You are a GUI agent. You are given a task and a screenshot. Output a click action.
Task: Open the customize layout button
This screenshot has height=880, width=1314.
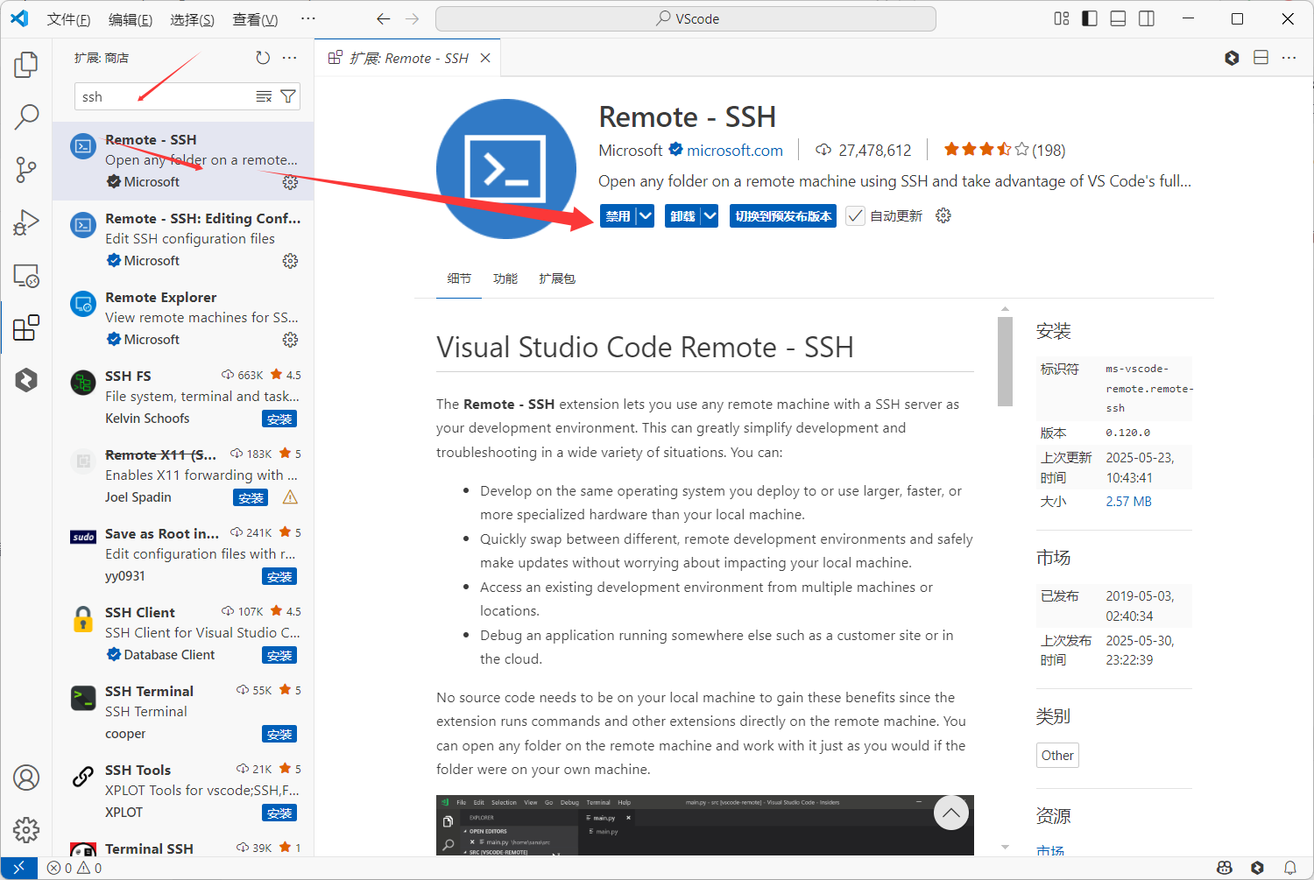point(1062,18)
